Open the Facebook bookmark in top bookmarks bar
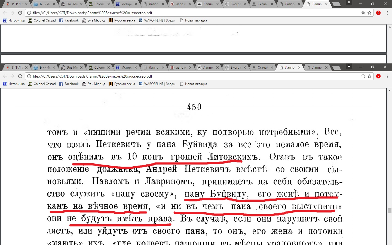This screenshot has width=392, height=245. pos(69,20)
